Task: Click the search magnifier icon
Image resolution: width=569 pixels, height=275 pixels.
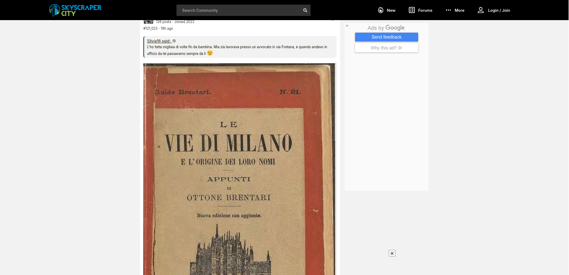Action: tap(305, 10)
